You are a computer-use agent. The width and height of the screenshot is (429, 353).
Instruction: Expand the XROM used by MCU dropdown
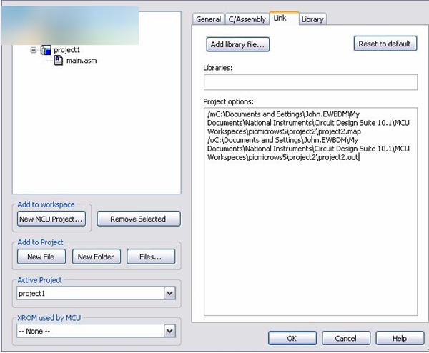pyautogui.click(x=169, y=331)
